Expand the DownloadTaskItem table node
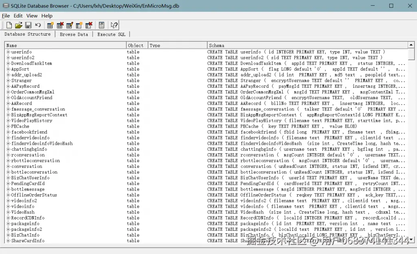The width and height of the screenshot is (417, 254). [8, 63]
